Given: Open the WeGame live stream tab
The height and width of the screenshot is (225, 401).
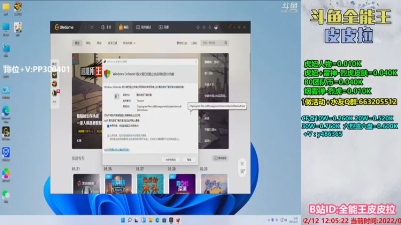Looking at the screenshot, I should 164,27.
